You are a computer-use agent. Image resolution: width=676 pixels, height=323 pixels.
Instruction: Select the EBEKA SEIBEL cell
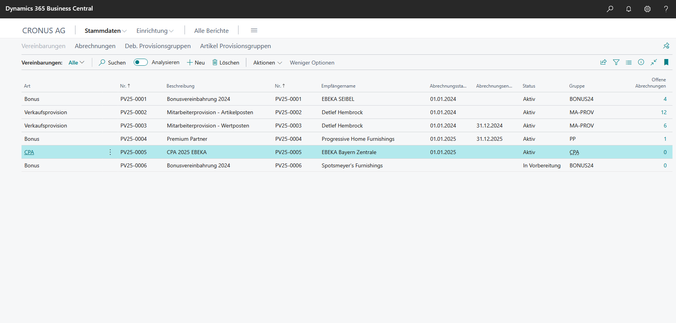point(338,99)
